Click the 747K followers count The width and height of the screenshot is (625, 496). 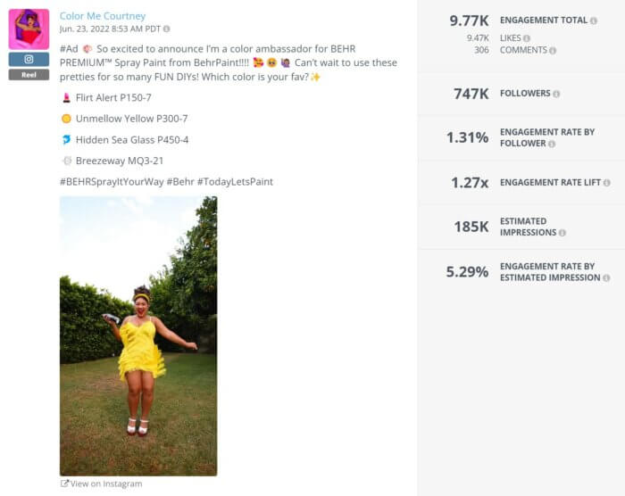[471, 94]
